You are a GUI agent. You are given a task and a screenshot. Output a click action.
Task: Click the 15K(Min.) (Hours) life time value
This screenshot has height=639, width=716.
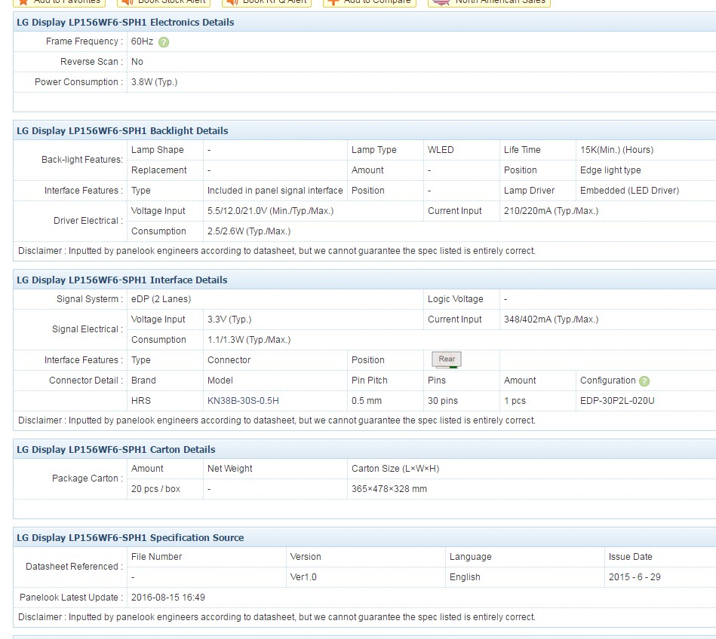click(616, 150)
